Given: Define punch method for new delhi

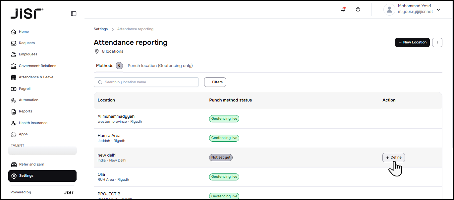Looking at the screenshot, I should tap(393, 158).
